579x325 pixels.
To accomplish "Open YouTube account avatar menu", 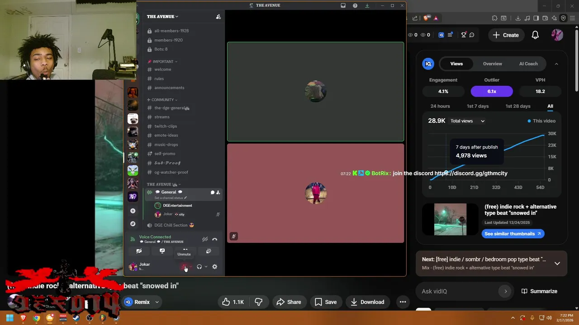I will [x=557, y=35].
